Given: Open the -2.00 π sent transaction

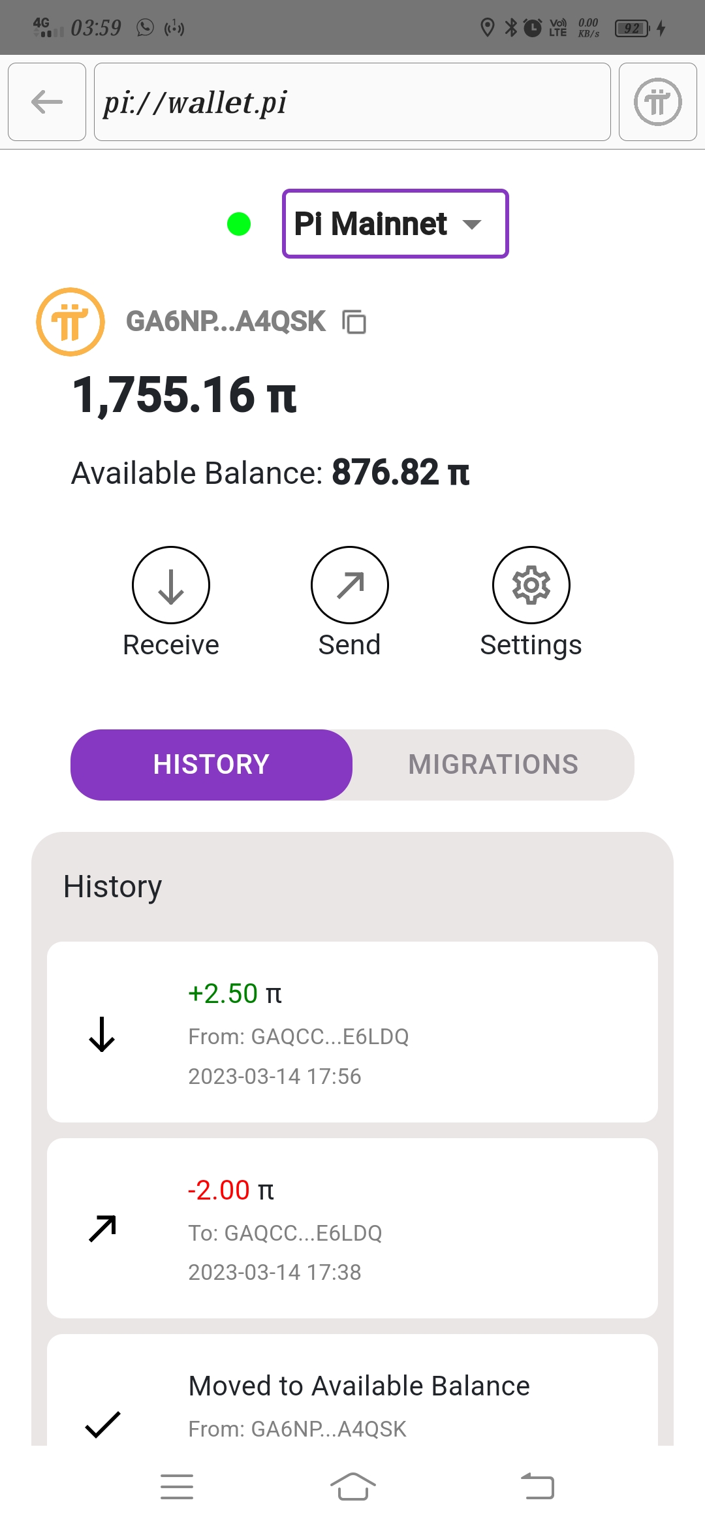Looking at the screenshot, I should pos(352,1228).
